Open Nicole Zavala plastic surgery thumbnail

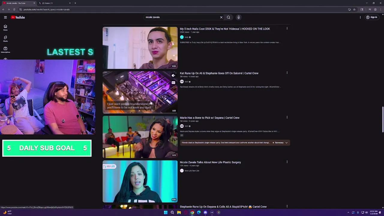click(140, 181)
